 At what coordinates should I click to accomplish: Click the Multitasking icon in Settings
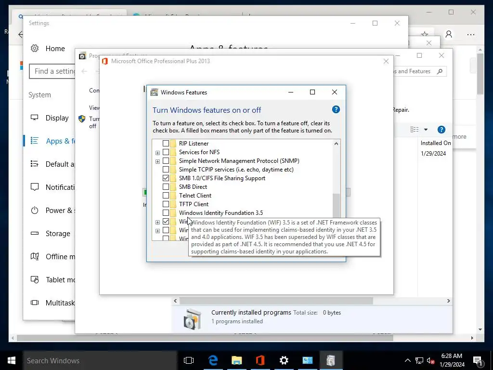[35, 303]
